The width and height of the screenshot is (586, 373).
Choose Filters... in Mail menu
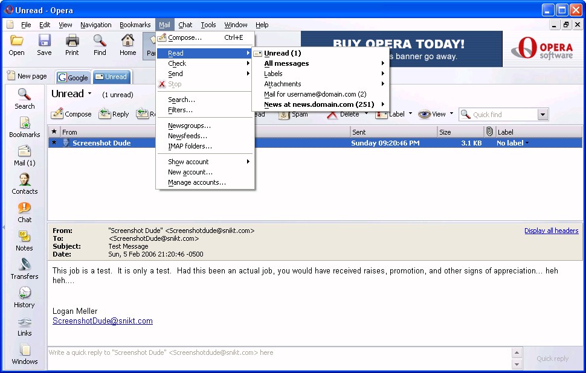pyautogui.click(x=205, y=110)
